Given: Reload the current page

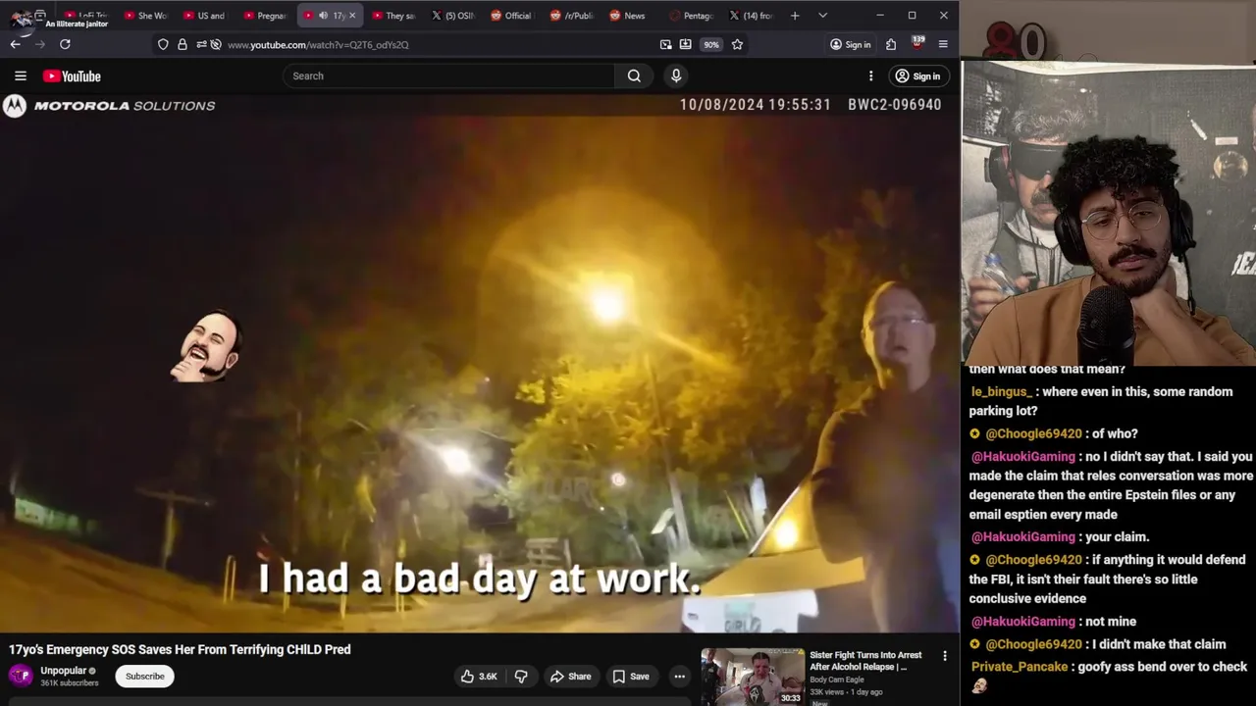Looking at the screenshot, I should (65, 44).
